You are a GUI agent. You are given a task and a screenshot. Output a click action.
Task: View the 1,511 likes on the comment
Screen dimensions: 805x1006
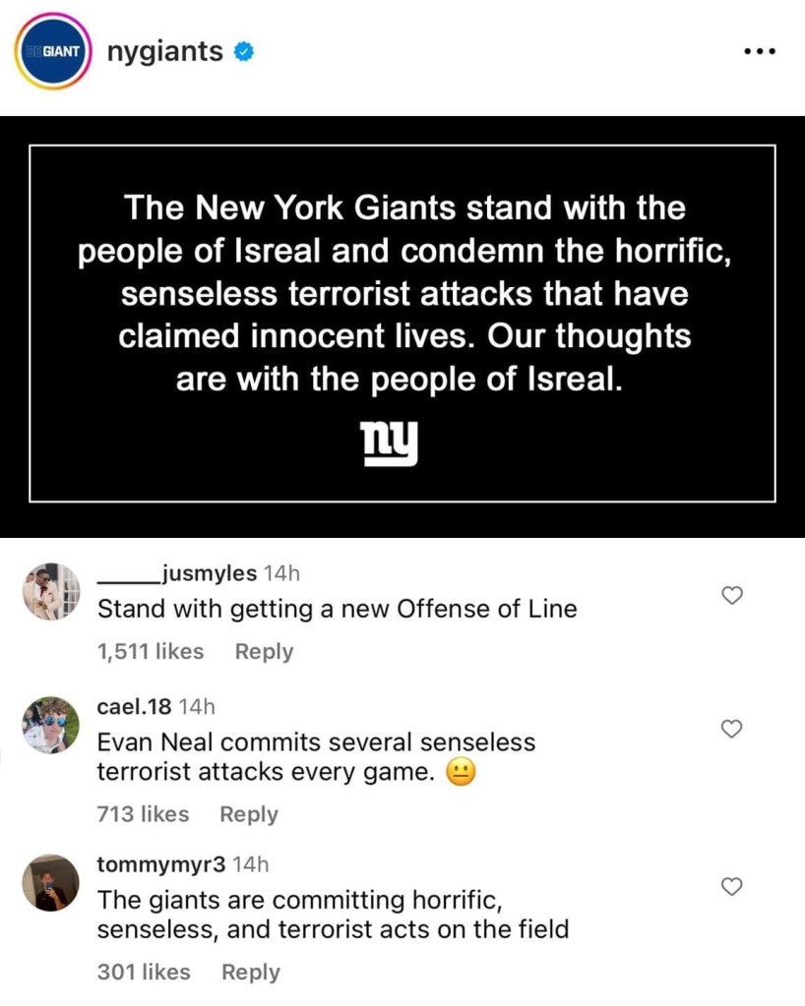(151, 652)
